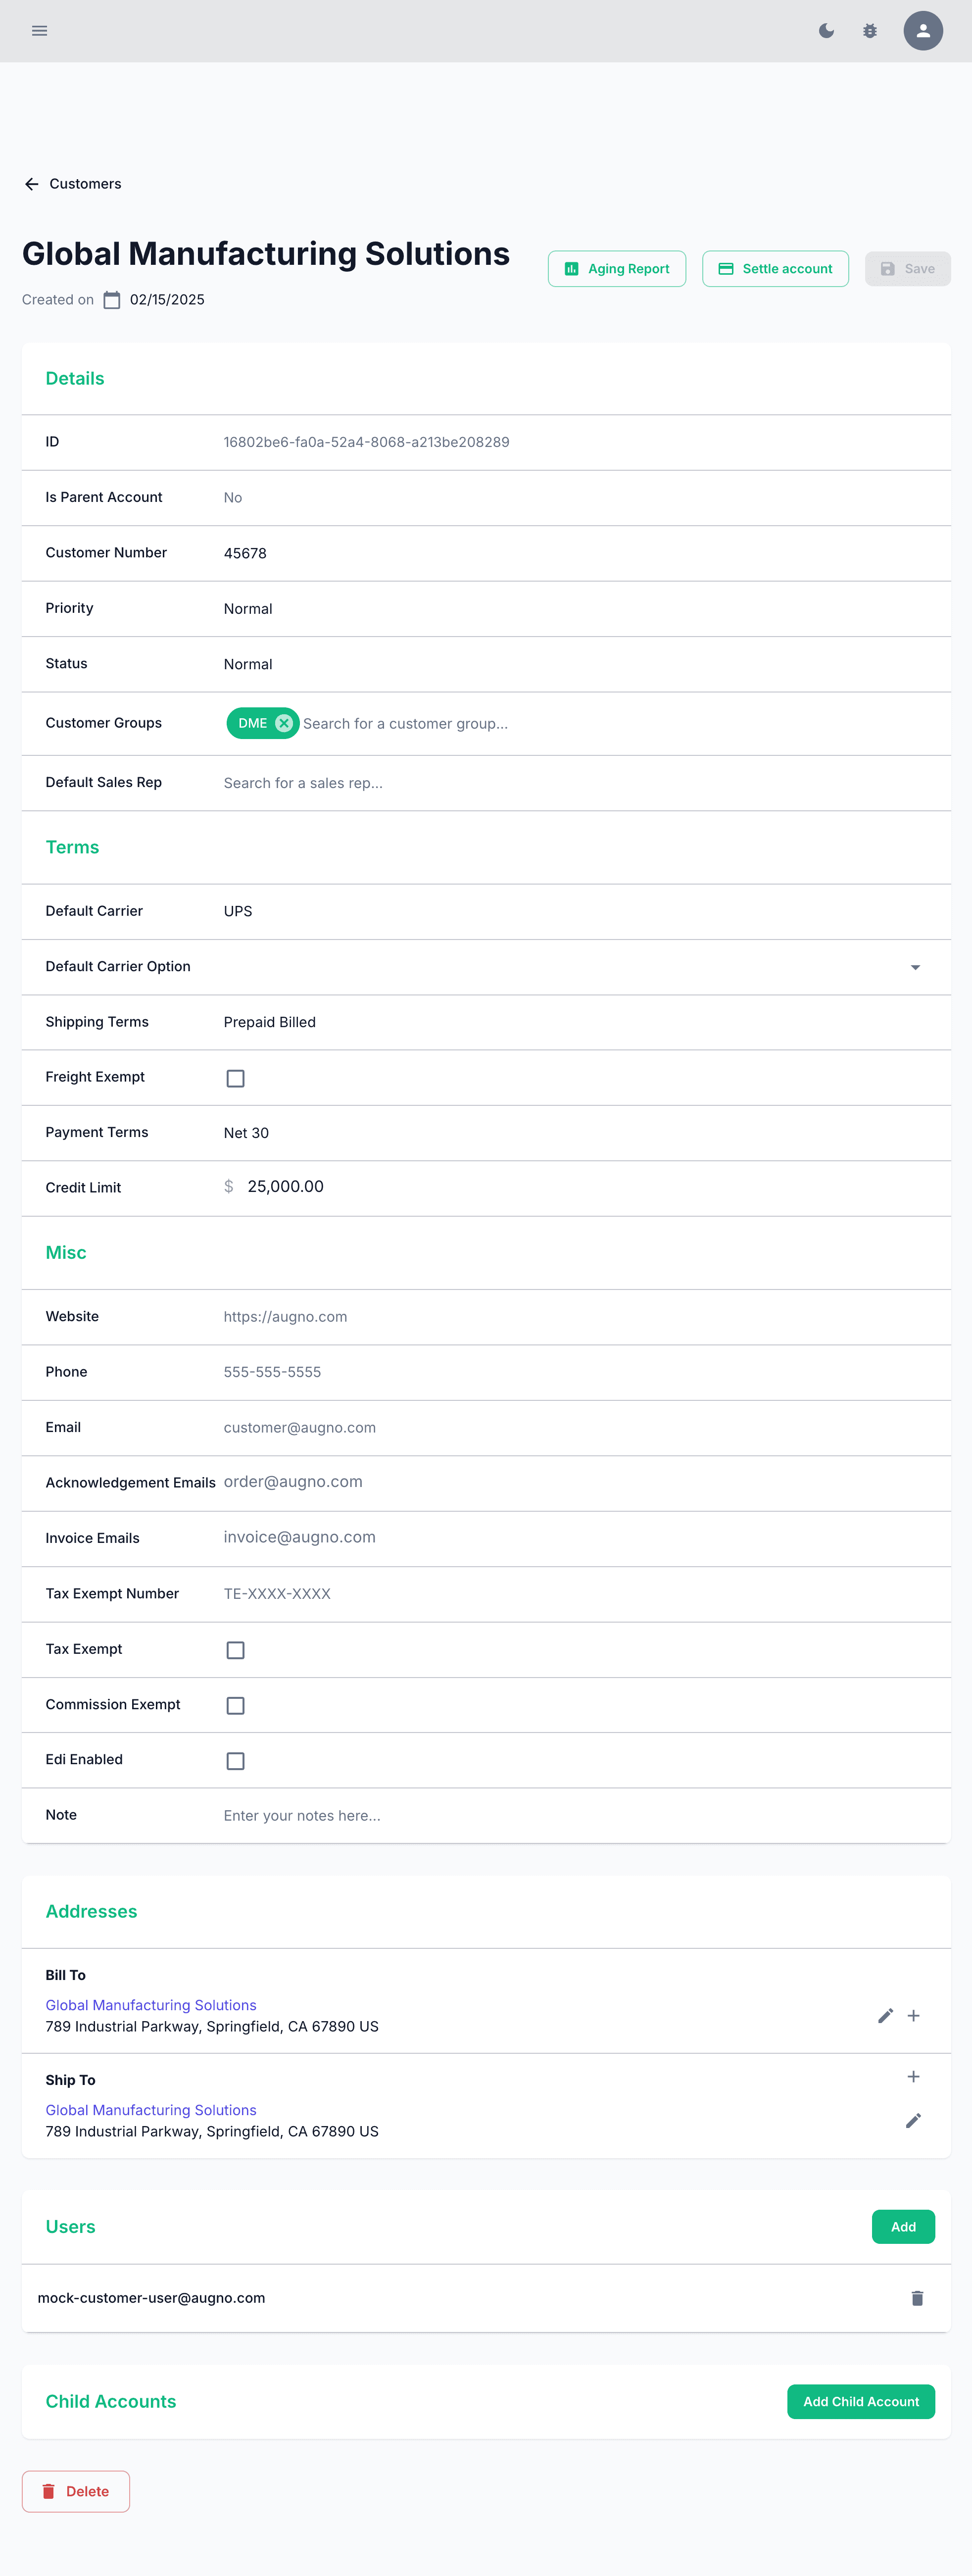972x2576 pixels.
Task: Click the bug report icon
Action: (x=870, y=31)
